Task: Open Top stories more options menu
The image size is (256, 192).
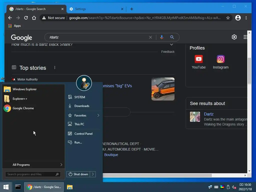Action: (55, 67)
